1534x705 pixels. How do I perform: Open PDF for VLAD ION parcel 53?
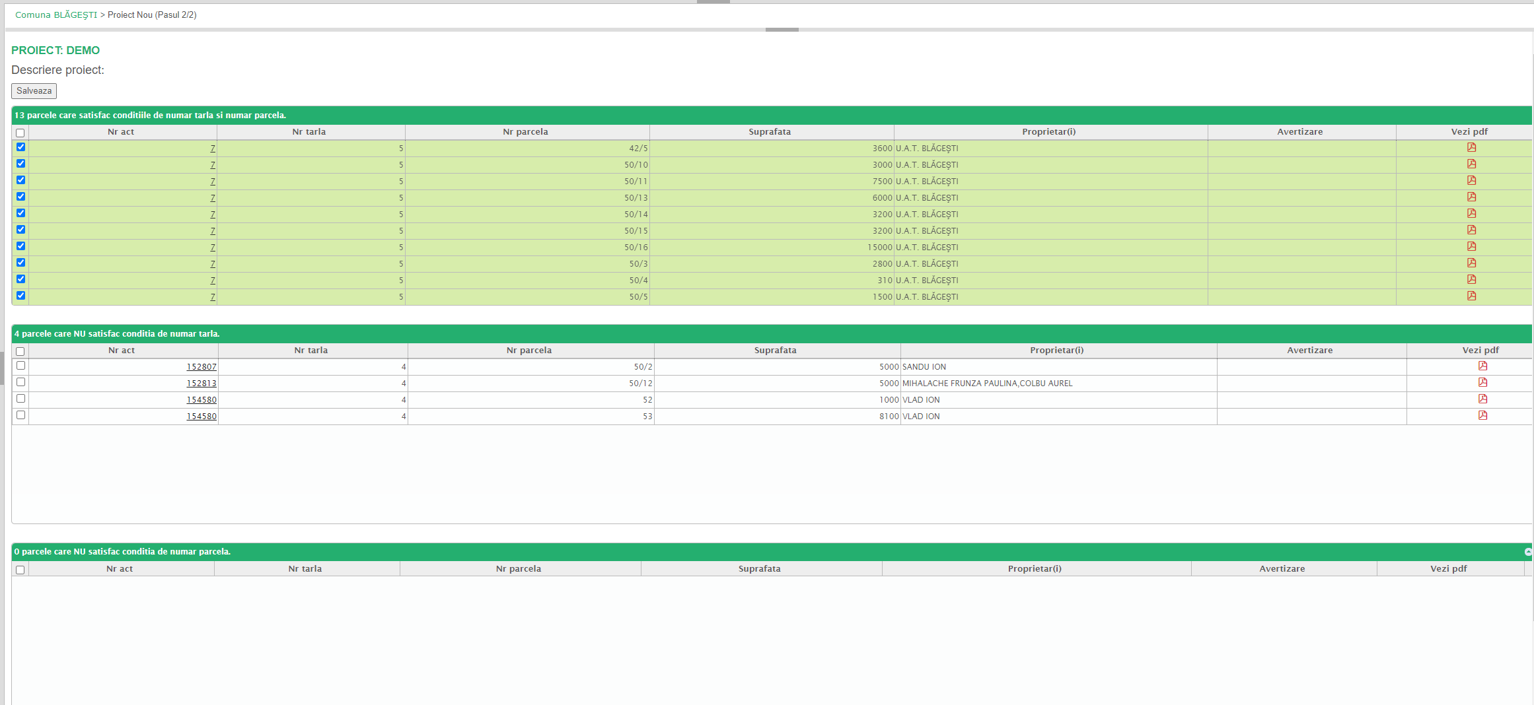point(1482,416)
